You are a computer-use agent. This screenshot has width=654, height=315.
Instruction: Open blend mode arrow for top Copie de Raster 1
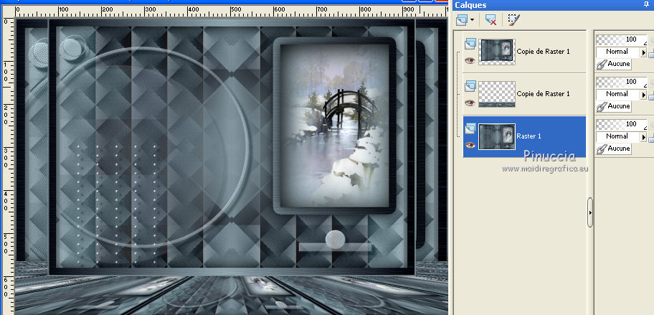click(x=643, y=52)
